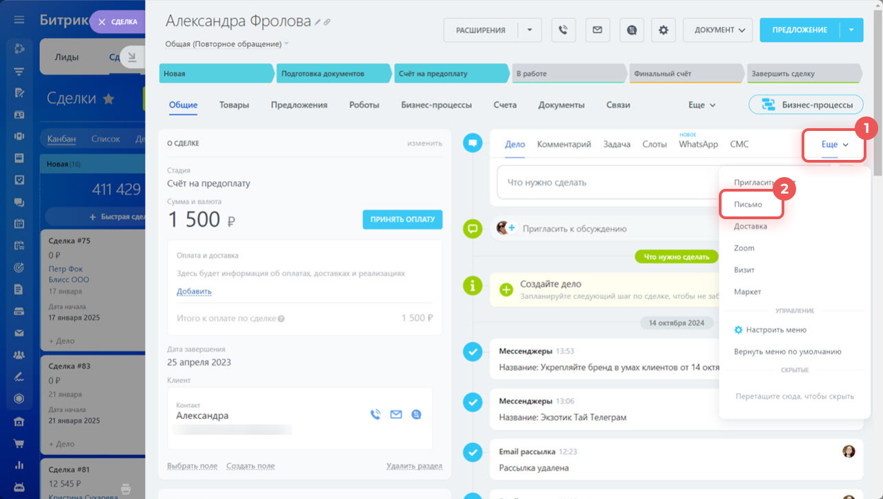Open the Еще dropdown in timeline tabs

click(x=835, y=145)
